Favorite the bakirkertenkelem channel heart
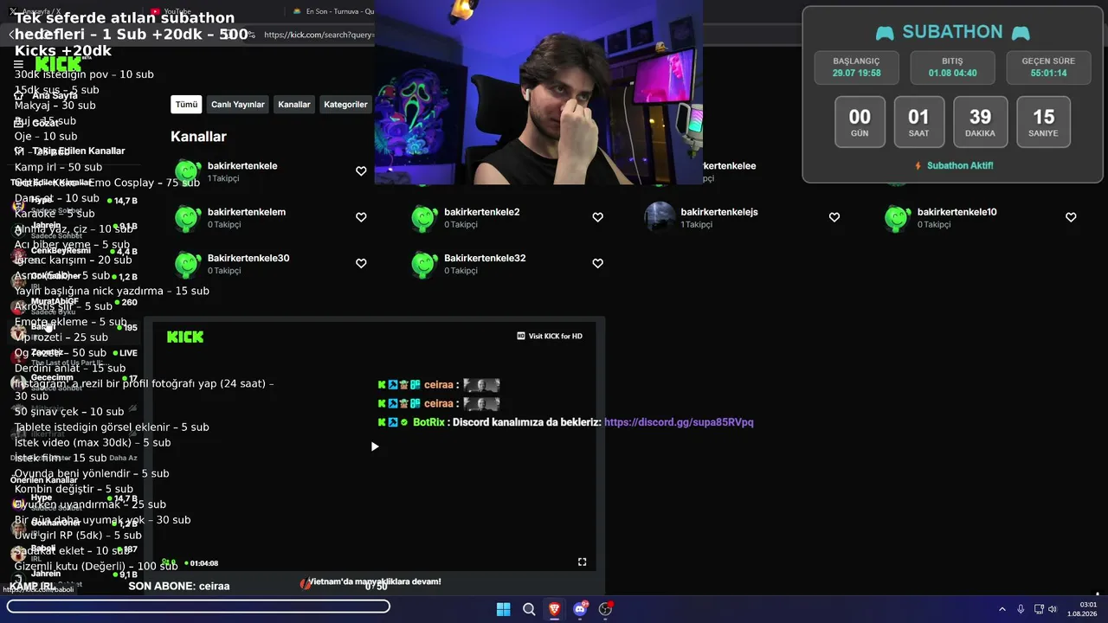 click(x=361, y=217)
